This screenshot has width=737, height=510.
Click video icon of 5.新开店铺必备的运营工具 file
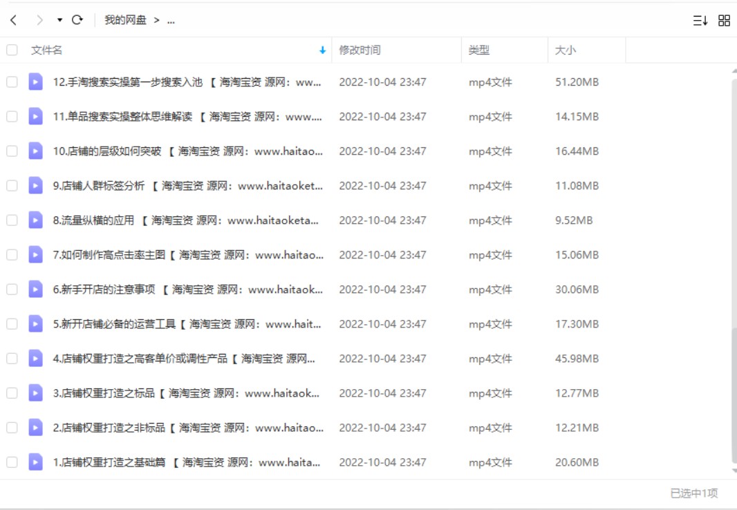(36, 324)
